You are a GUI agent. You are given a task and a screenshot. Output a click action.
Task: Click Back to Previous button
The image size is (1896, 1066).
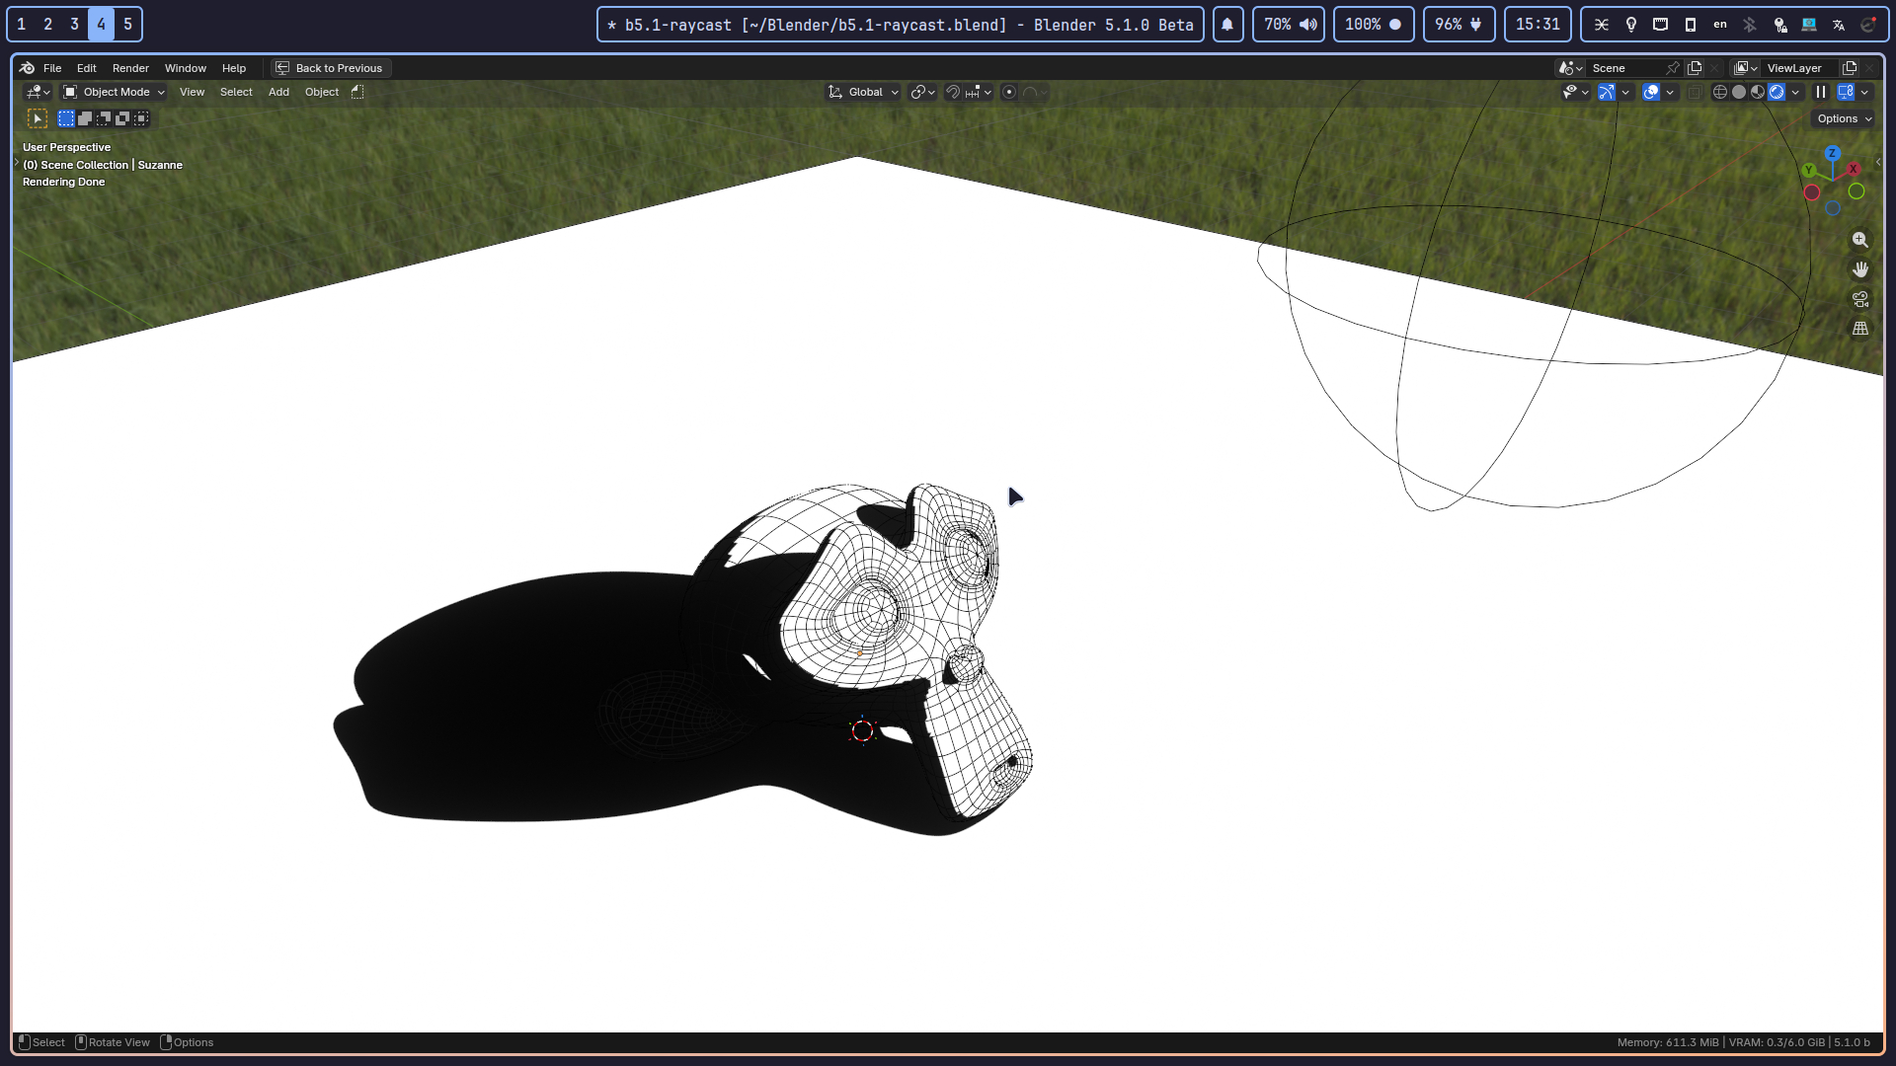[331, 68]
